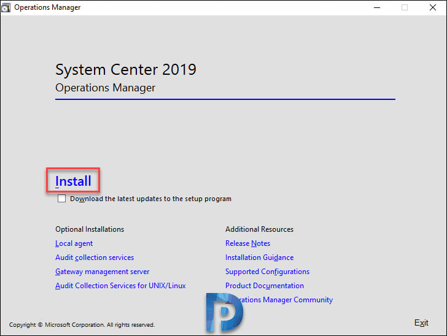This screenshot has height=336, width=447.
Task: Enable Download the latest updates checkbox
Action: (x=61, y=199)
